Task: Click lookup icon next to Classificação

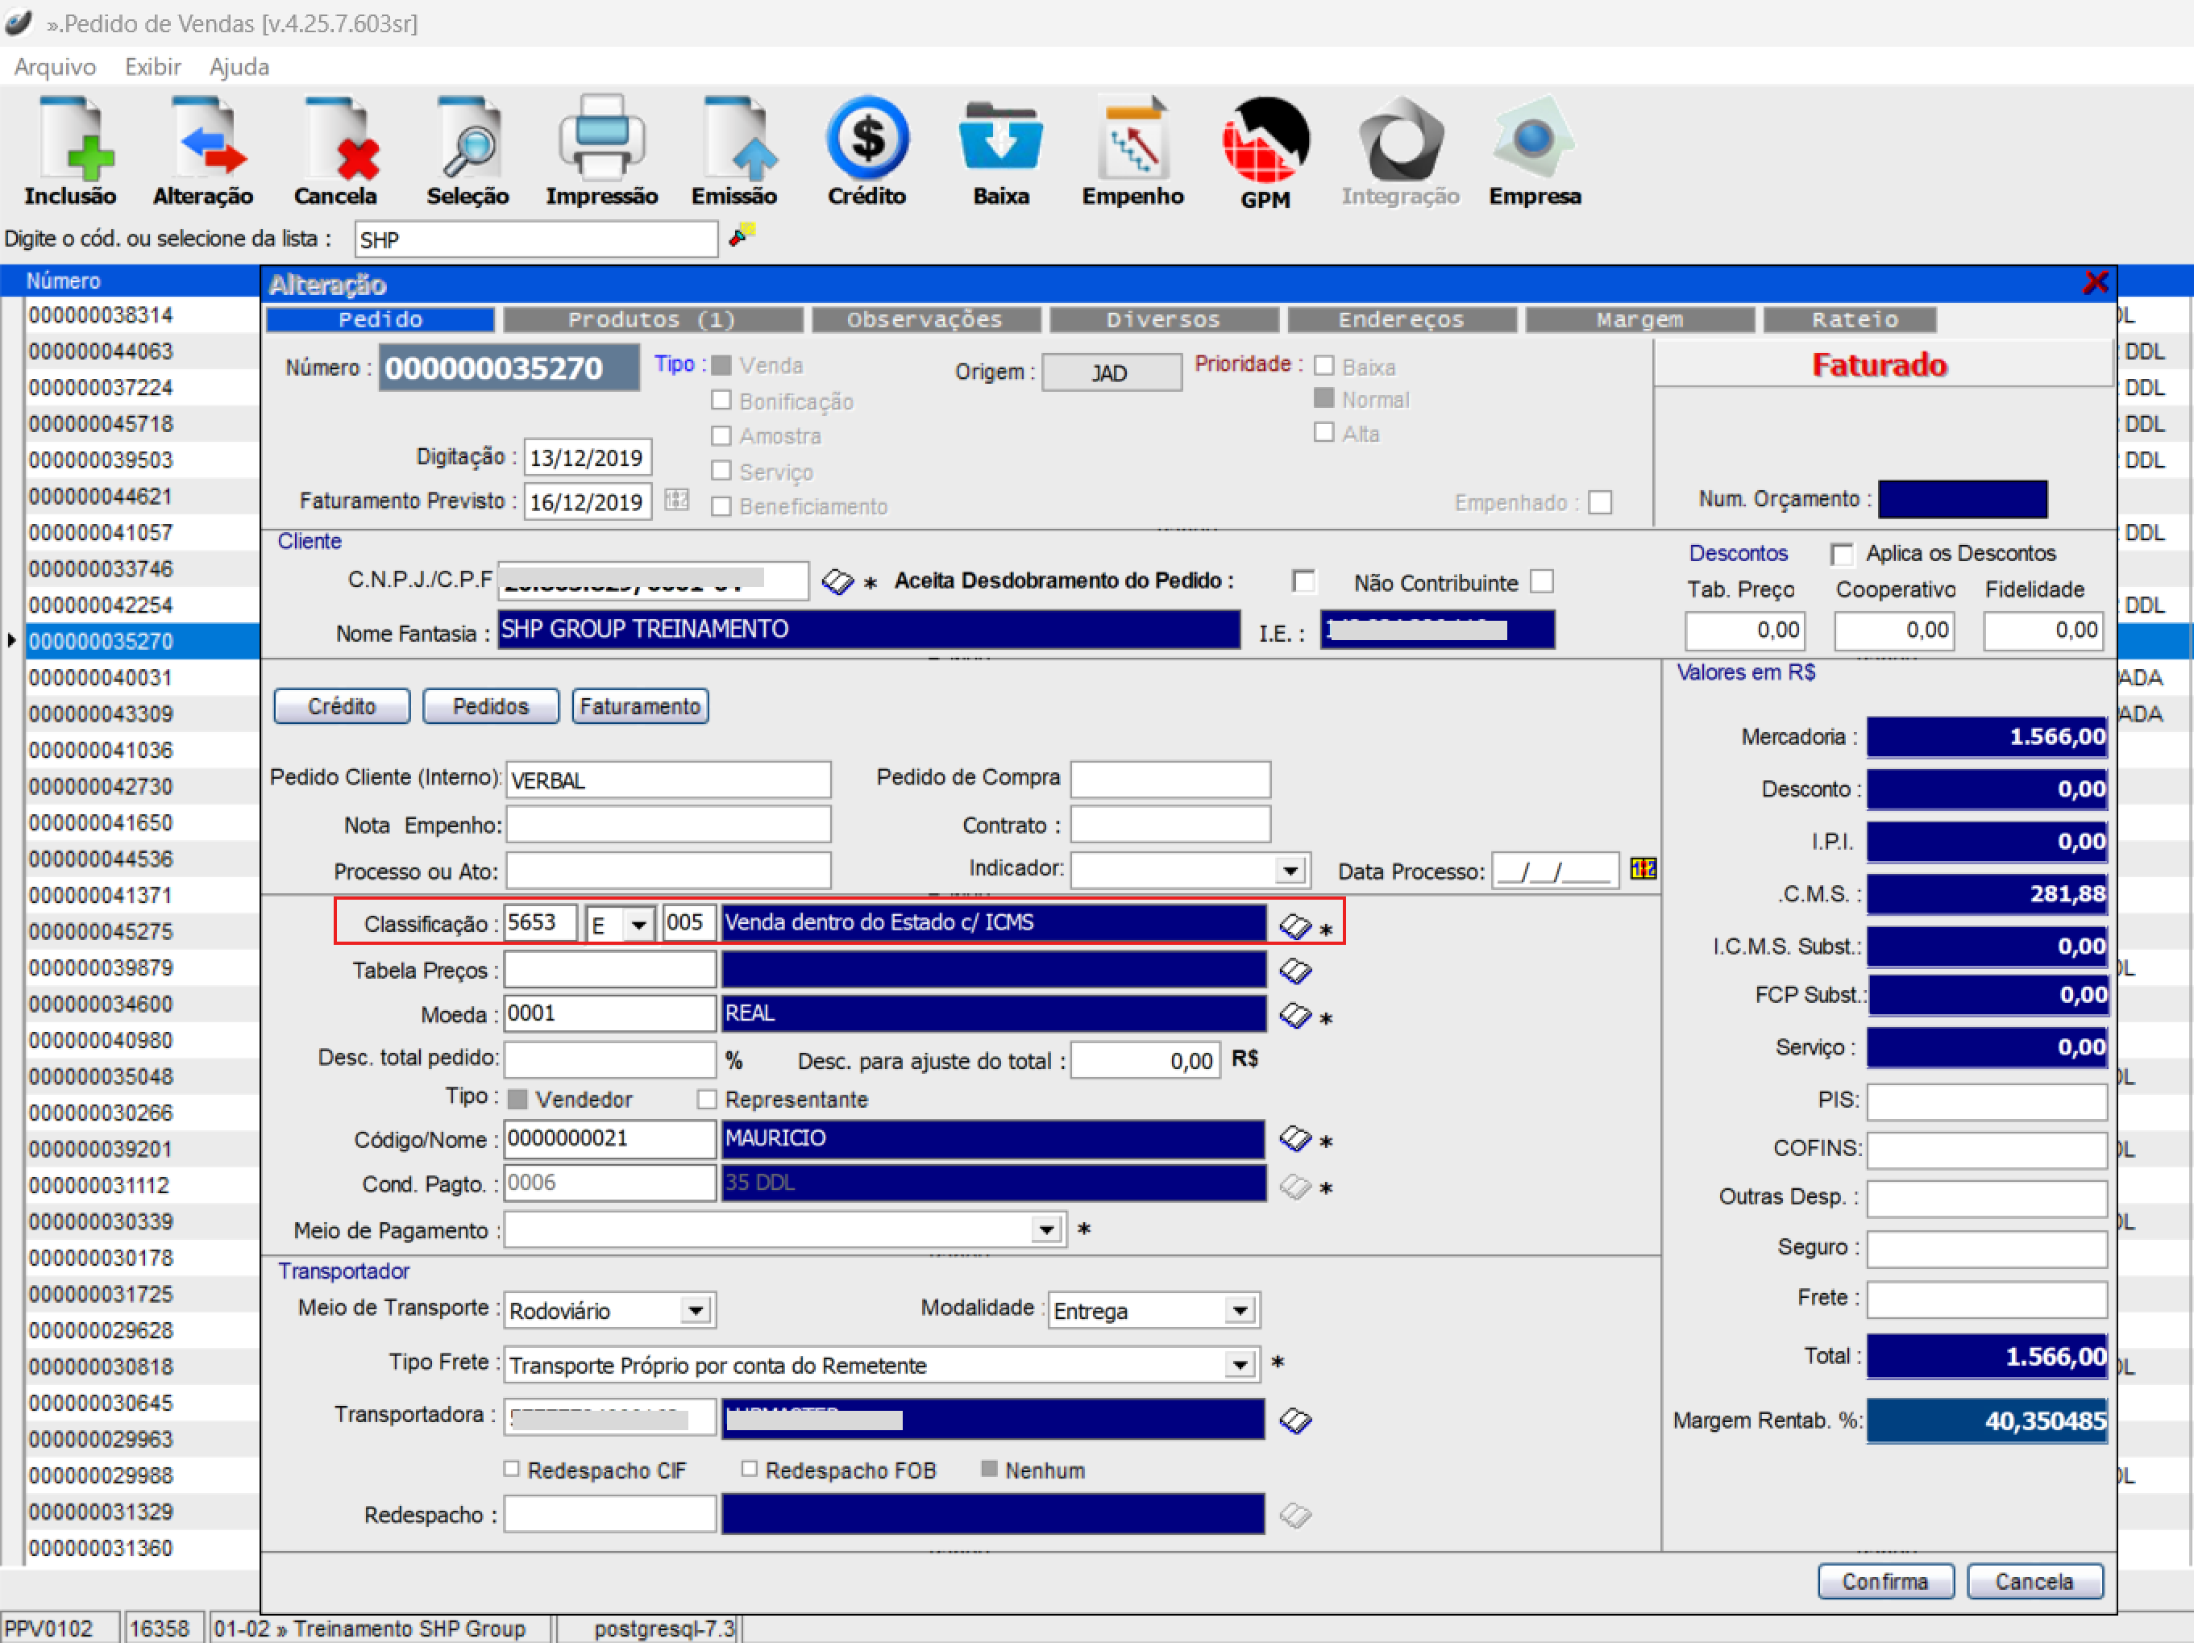Action: click(x=1294, y=926)
